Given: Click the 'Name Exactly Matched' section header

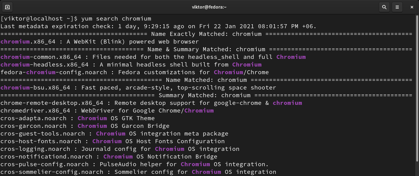Looking at the screenshot, I should (x=206, y=34).
